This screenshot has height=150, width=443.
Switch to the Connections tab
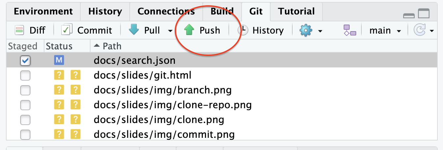166,12
